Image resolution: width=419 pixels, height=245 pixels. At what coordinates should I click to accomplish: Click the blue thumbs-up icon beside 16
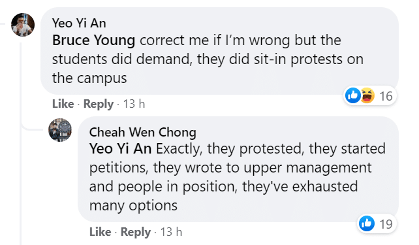click(352, 95)
